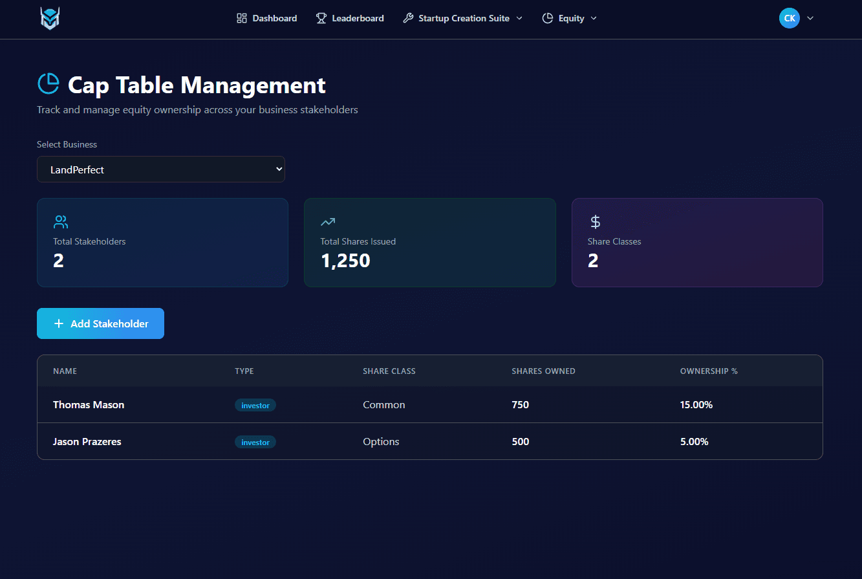The width and height of the screenshot is (862, 579).
Task: Select the pie chart icon beside Cap Table Management
Action: point(47,83)
